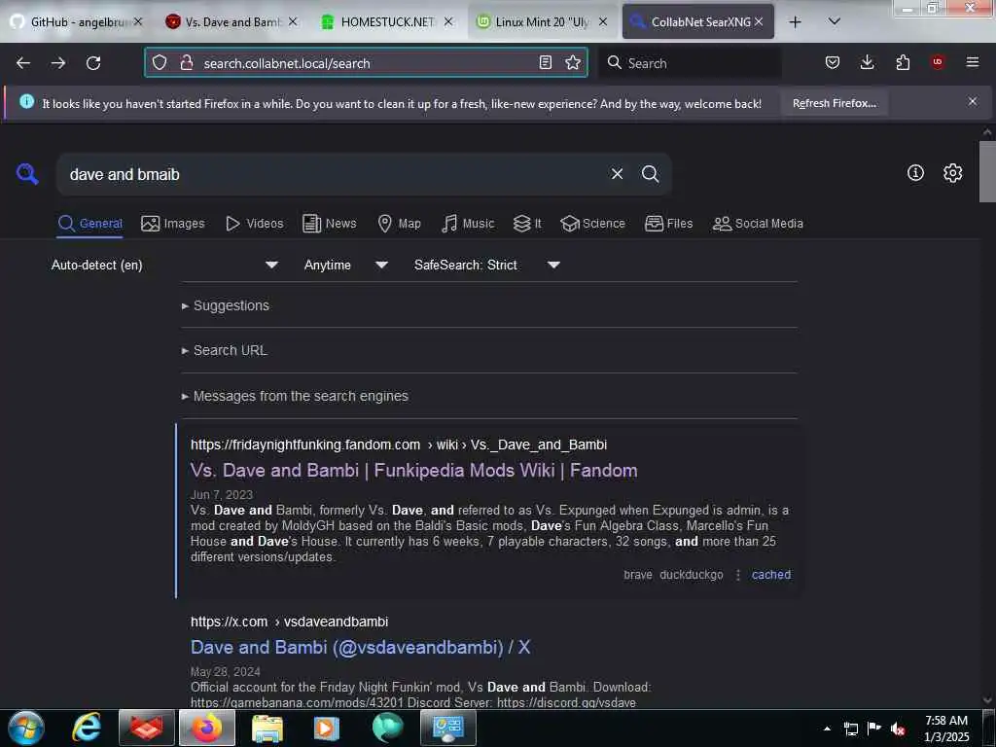Open the Firefox Downloads panel
This screenshot has width=996, height=747.
click(x=867, y=62)
